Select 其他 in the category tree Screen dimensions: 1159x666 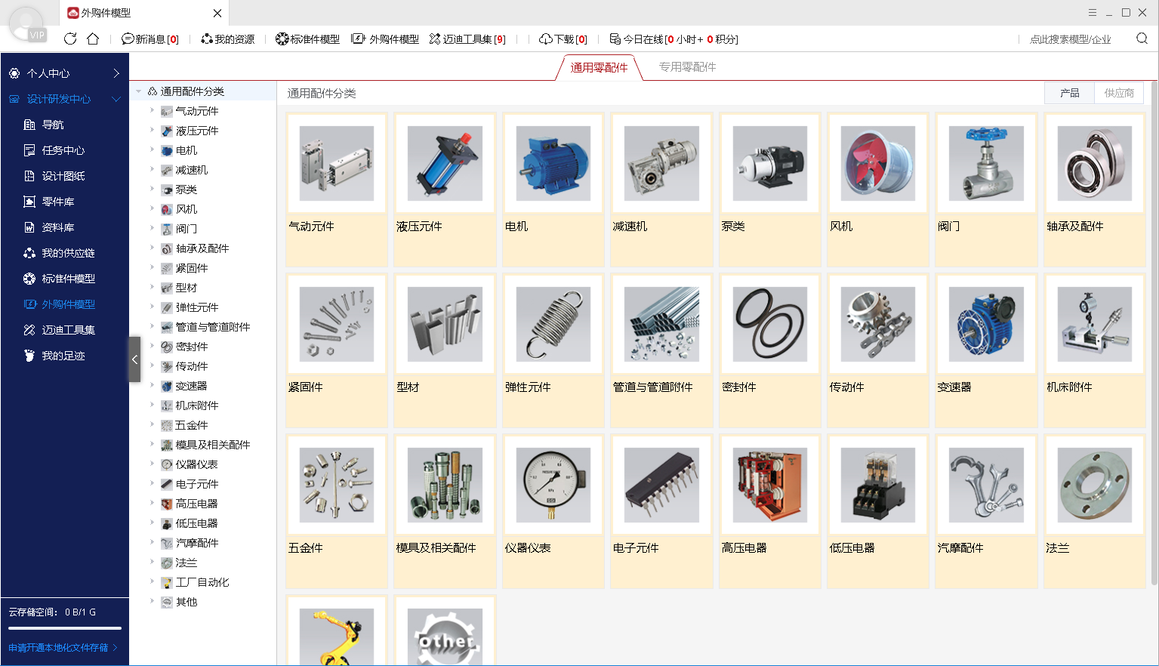click(186, 602)
